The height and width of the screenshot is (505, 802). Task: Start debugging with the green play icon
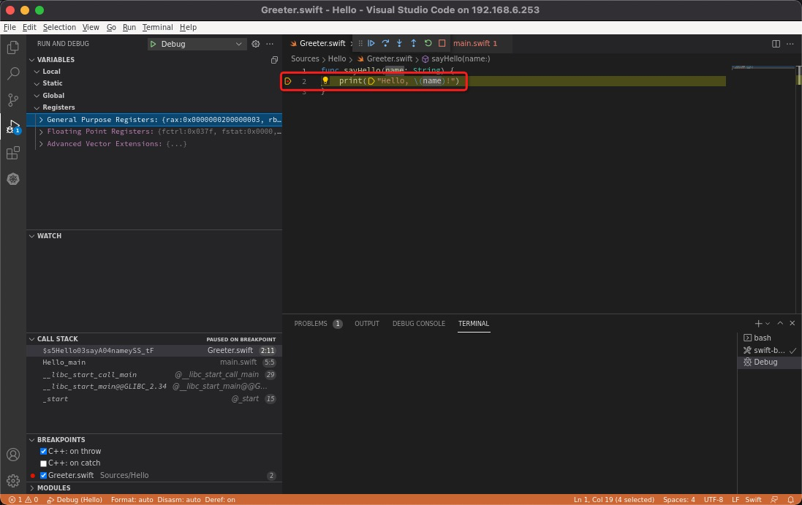tap(153, 44)
